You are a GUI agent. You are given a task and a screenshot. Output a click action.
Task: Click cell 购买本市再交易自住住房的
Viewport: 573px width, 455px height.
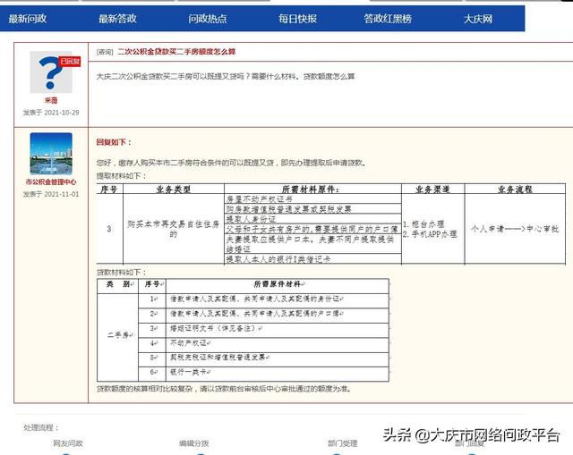173,229
